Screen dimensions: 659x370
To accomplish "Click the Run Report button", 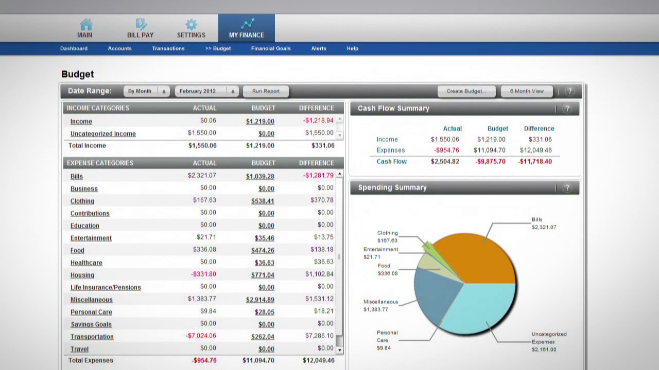I will coord(266,91).
